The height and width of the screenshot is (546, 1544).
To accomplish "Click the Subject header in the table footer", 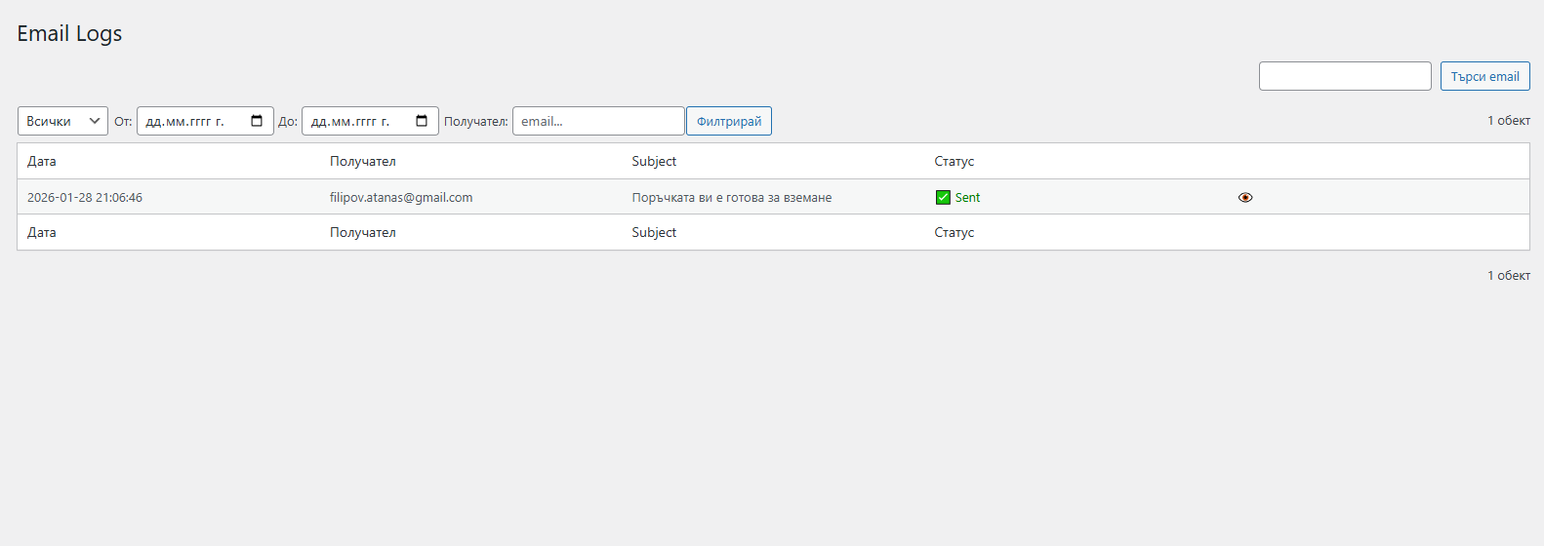I will coord(654,232).
